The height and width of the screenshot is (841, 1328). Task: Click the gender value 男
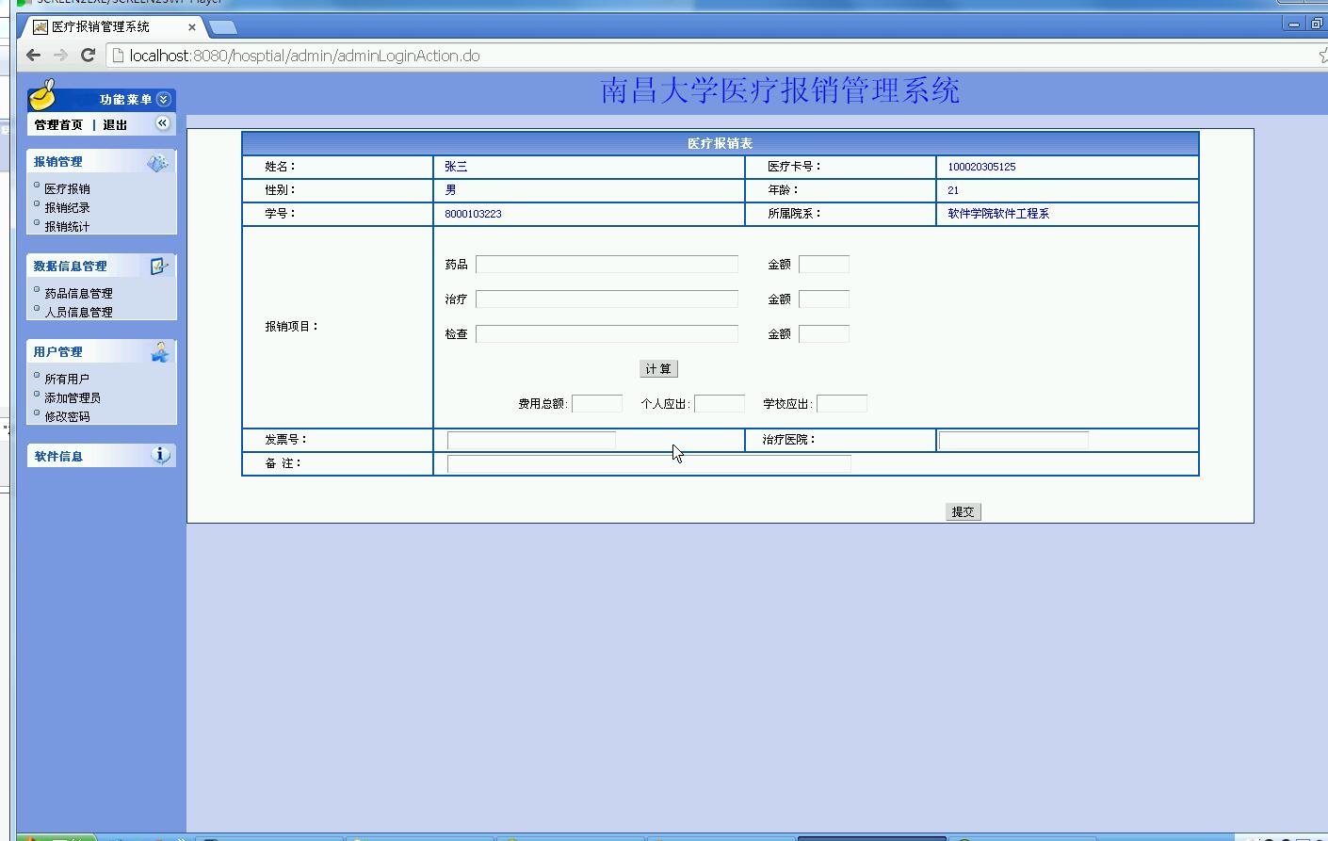[x=450, y=190]
